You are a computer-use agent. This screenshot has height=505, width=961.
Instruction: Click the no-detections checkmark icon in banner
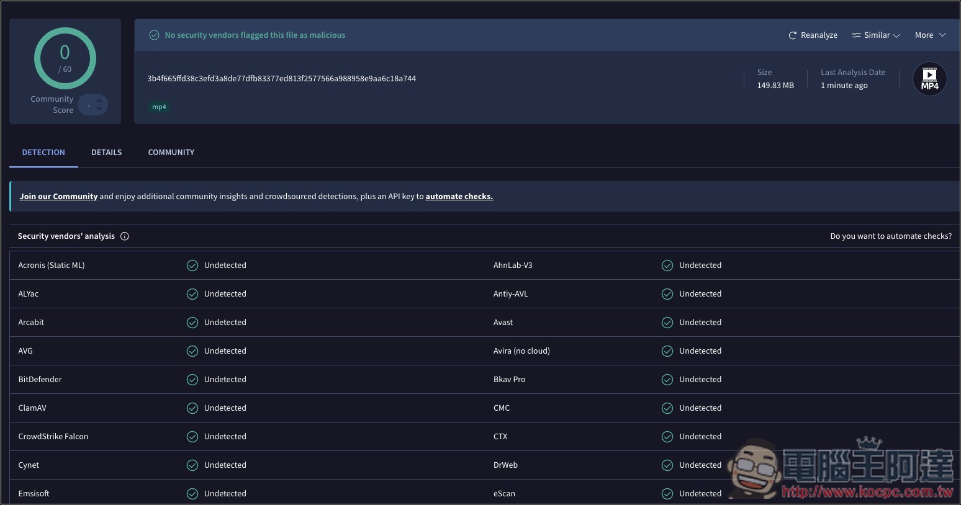[155, 35]
